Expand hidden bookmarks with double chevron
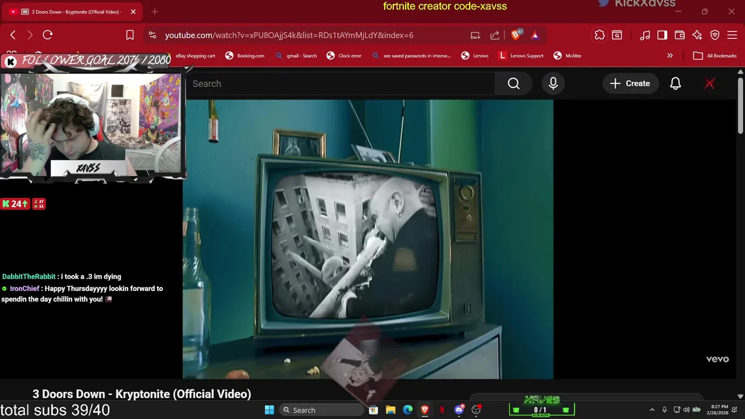 (670, 56)
